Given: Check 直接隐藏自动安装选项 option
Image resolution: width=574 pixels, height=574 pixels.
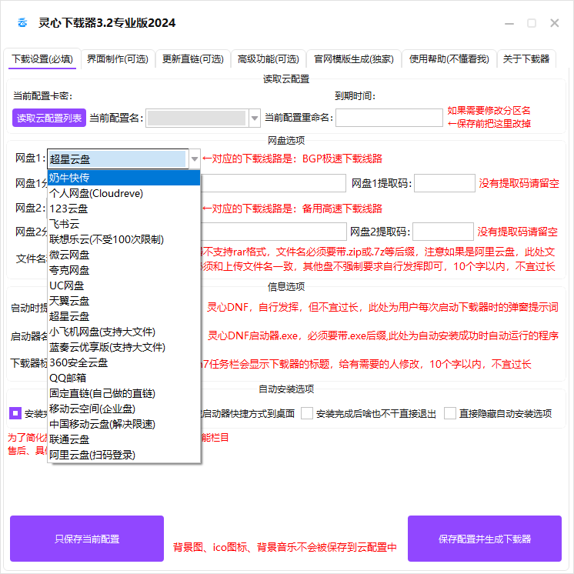Looking at the screenshot, I should tap(450, 413).
